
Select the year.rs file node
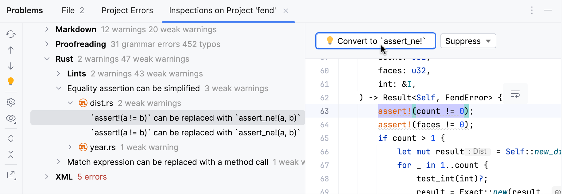pos(102,147)
